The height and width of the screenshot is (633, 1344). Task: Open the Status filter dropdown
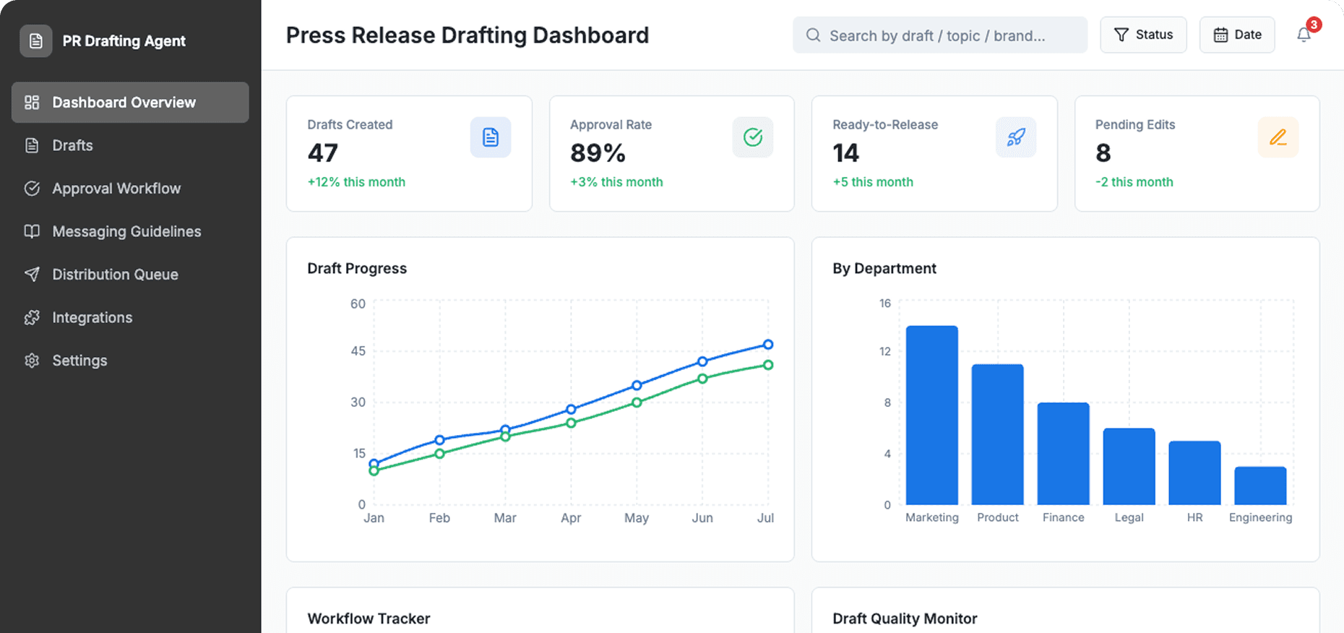point(1143,35)
